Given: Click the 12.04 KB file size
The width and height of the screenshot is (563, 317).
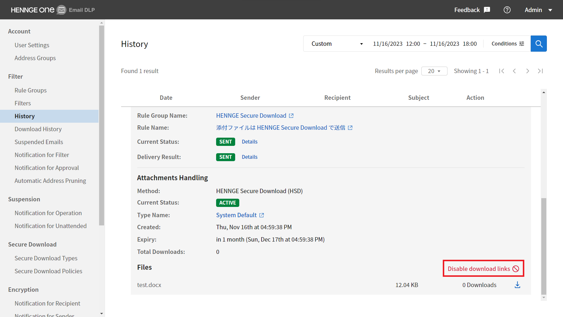Looking at the screenshot, I should point(407,285).
